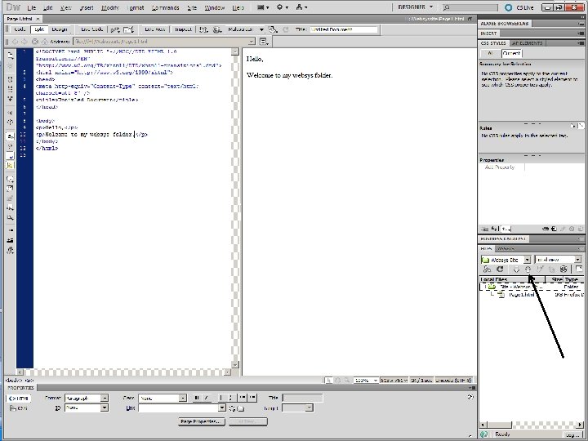Click the Connect to remote host icon
The width and height of the screenshot is (588, 441).
(487, 269)
